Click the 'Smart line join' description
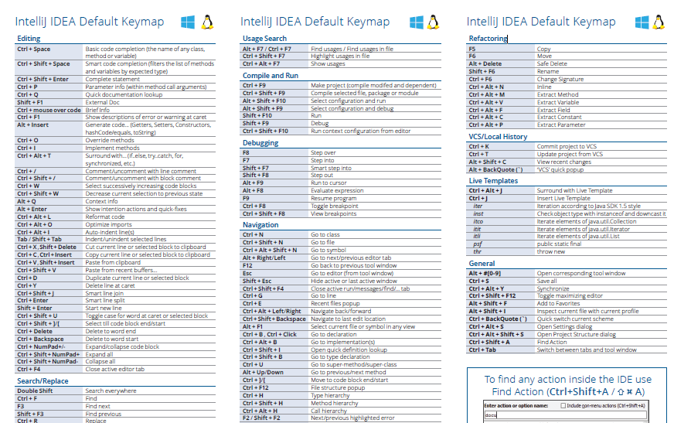The image size is (674, 423). [104, 293]
